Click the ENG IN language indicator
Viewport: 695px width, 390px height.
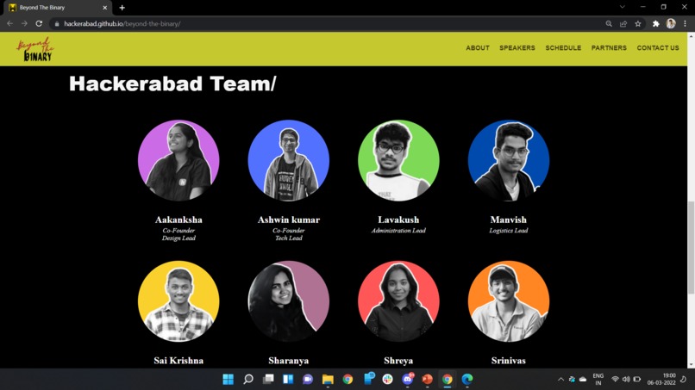pos(598,380)
